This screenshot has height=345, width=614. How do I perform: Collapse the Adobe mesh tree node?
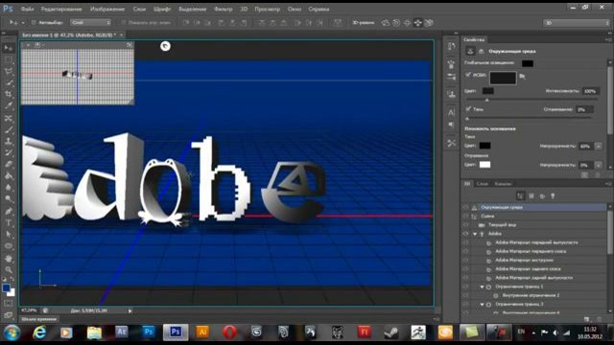pos(475,234)
